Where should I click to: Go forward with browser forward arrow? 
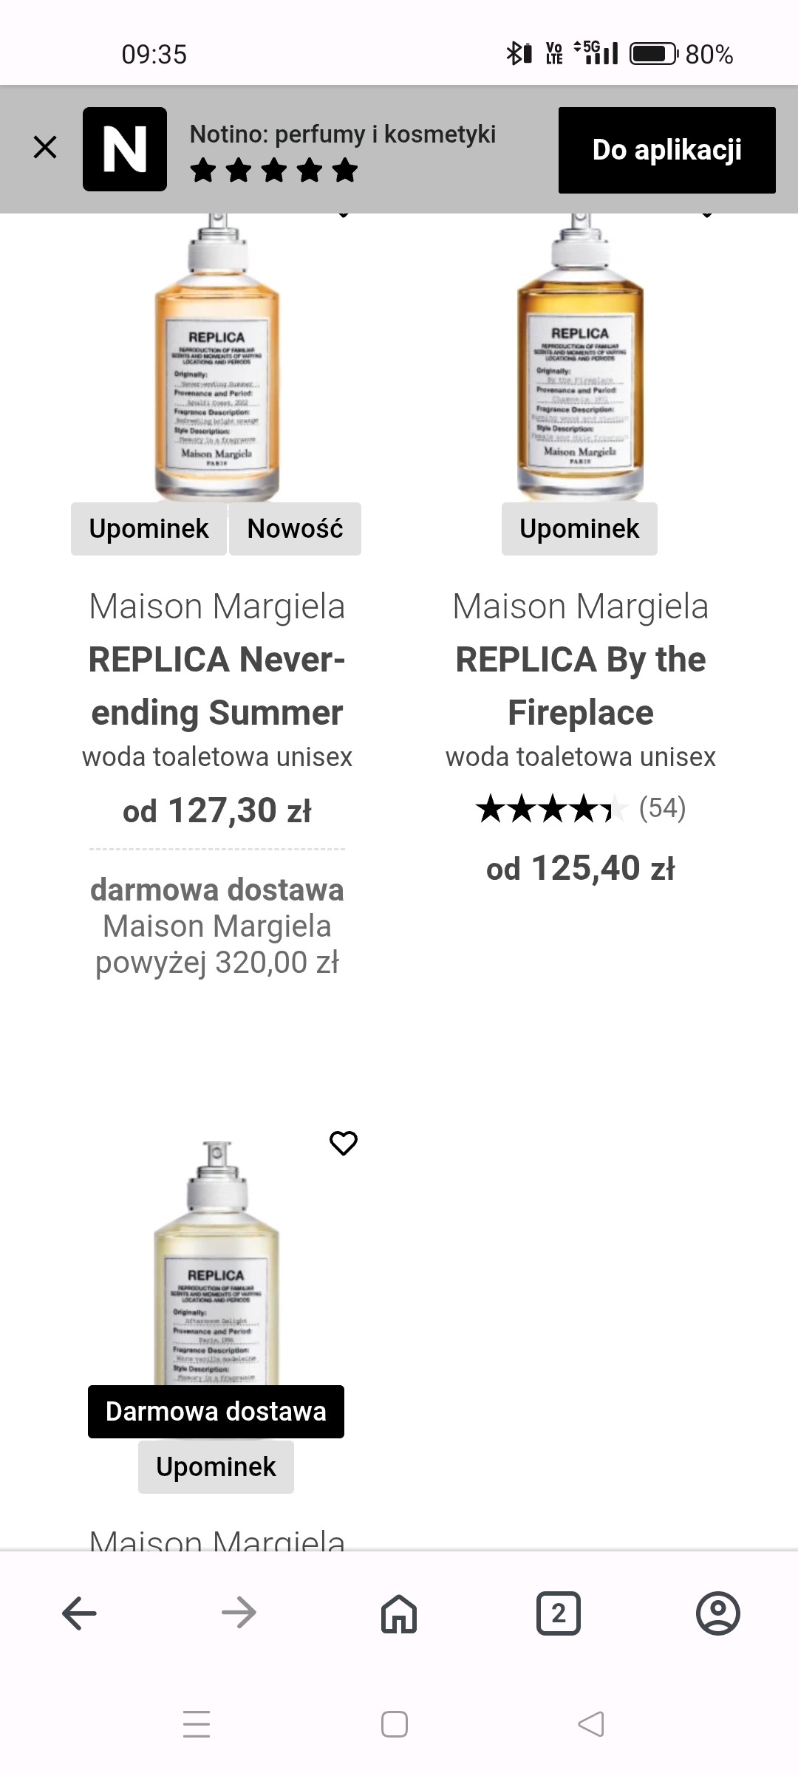click(x=239, y=1613)
